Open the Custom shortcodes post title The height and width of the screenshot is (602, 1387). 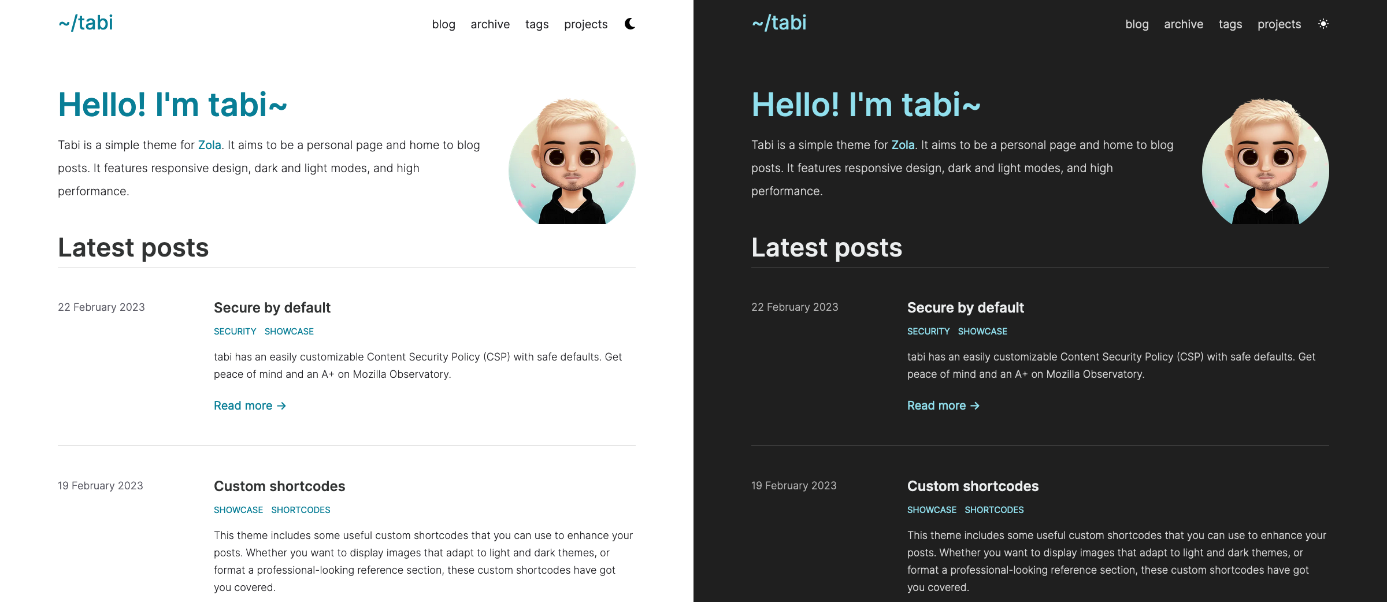(280, 486)
